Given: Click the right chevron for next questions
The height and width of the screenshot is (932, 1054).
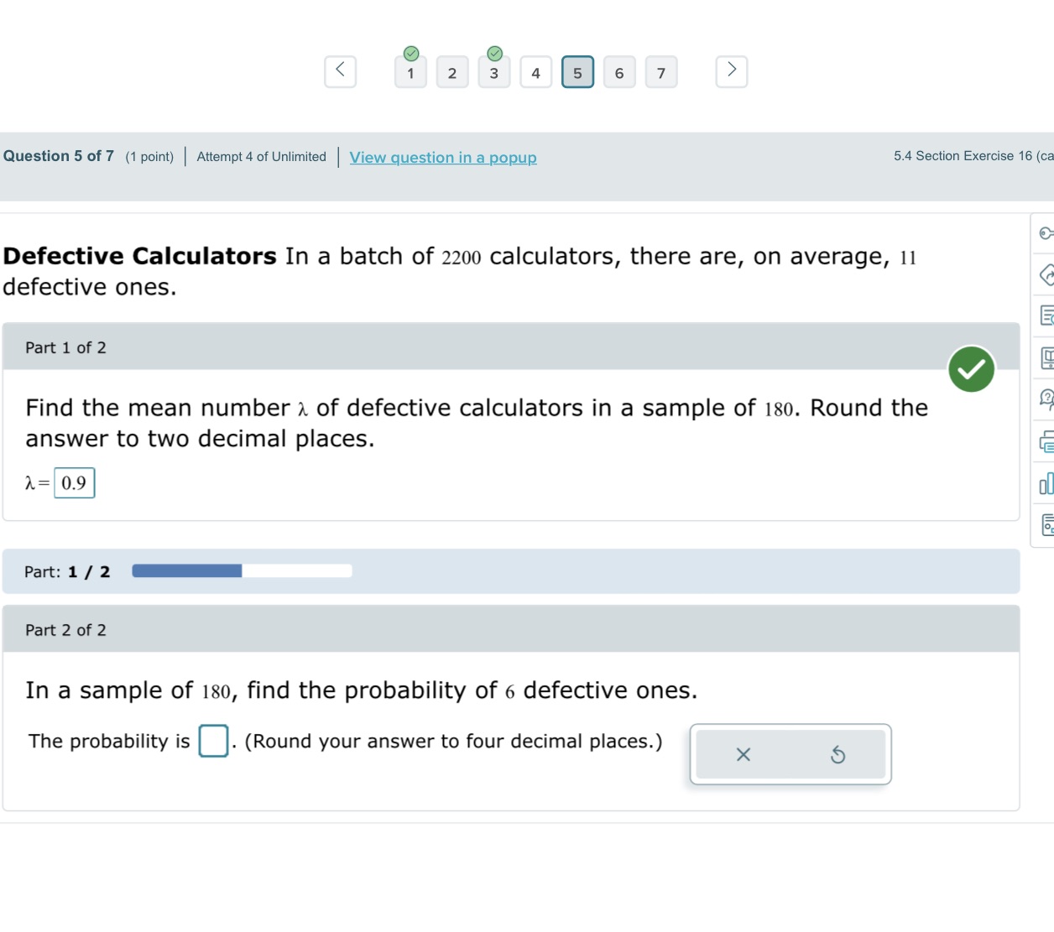Looking at the screenshot, I should [x=731, y=70].
